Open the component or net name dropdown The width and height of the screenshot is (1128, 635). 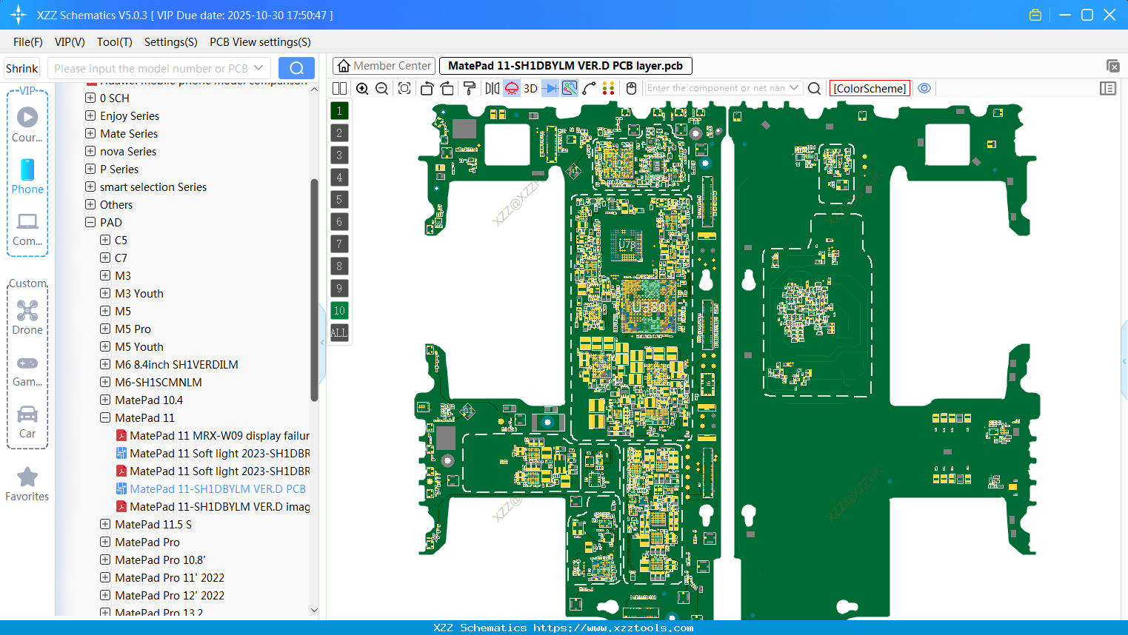point(795,88)
